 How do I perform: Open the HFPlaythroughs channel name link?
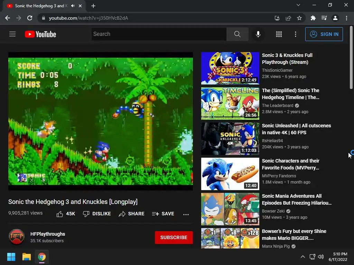48,234
